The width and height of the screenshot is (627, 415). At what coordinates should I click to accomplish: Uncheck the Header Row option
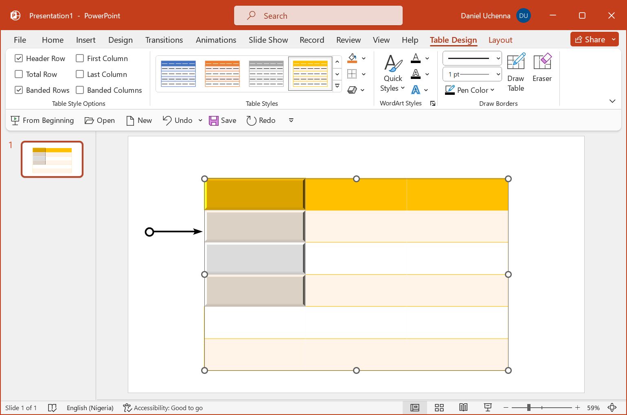pyautogui.click(x=19, y=59)
